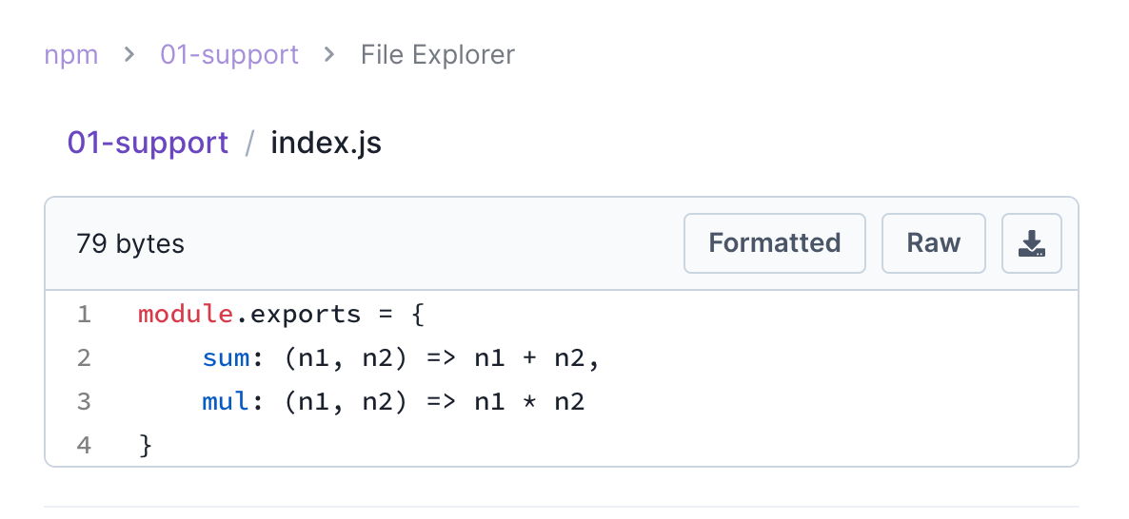Screen dimensions: 1129x519
Task: Click the mul property in code
Action: pyautogui.click(x=226, y=401)
